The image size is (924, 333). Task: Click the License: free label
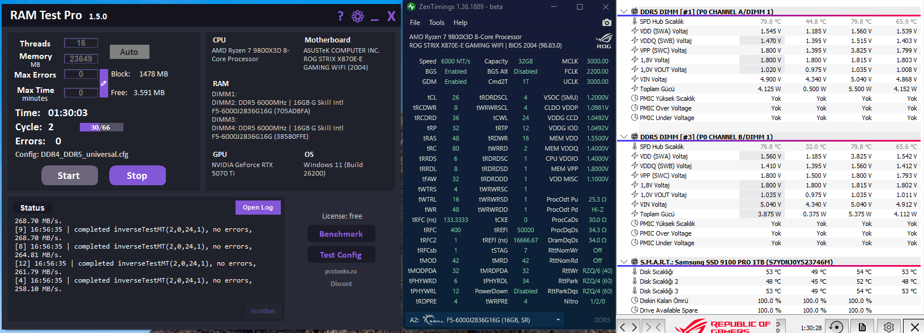coord(342,216)
